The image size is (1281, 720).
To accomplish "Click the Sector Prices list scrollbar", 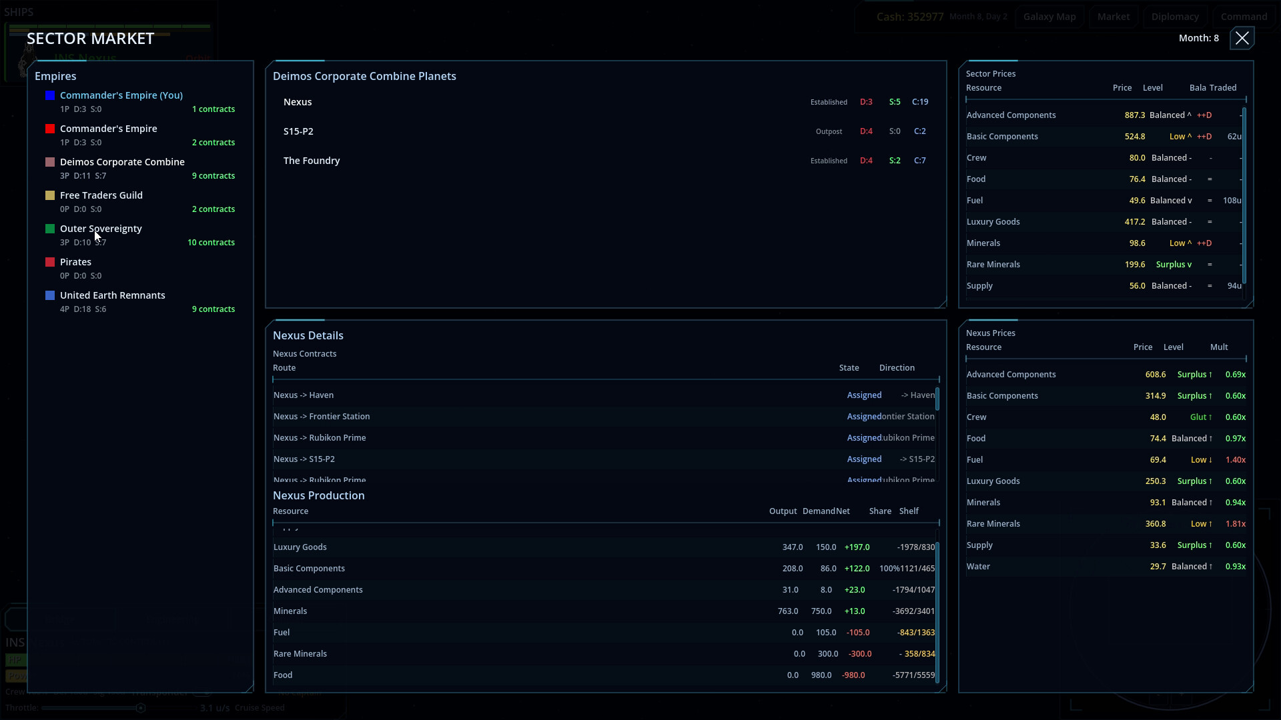I will 1244,194.
